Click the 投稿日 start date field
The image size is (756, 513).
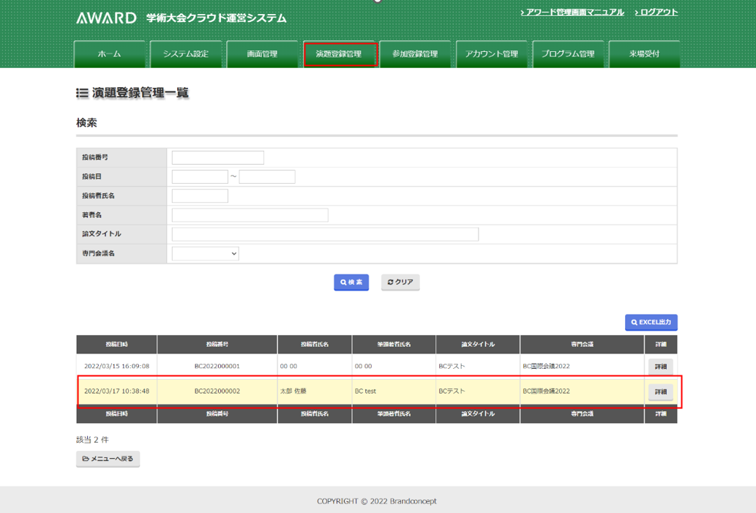tap(200, 176)
